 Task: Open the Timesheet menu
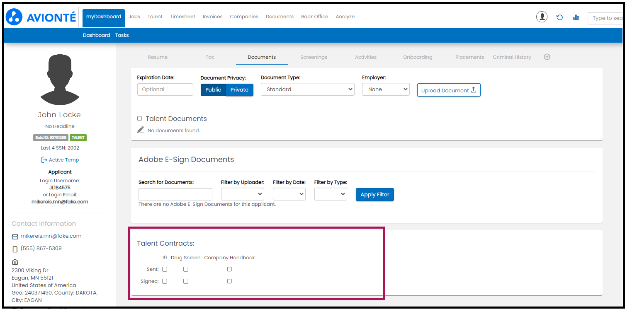182,17
